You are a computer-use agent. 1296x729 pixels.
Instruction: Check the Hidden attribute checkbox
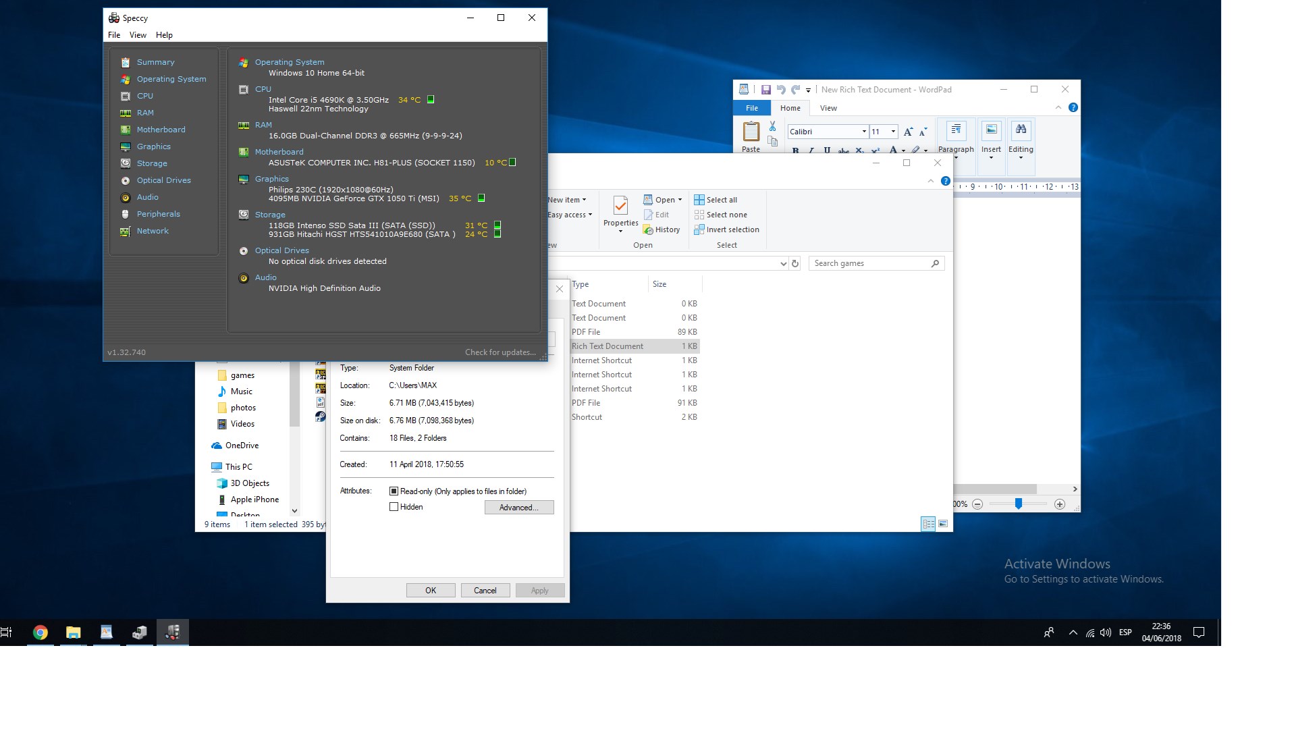394,507
